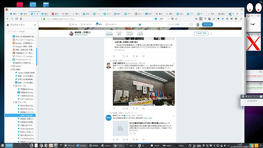
Task: Bookmark this page with the star icon
Action: click(176, 19)
